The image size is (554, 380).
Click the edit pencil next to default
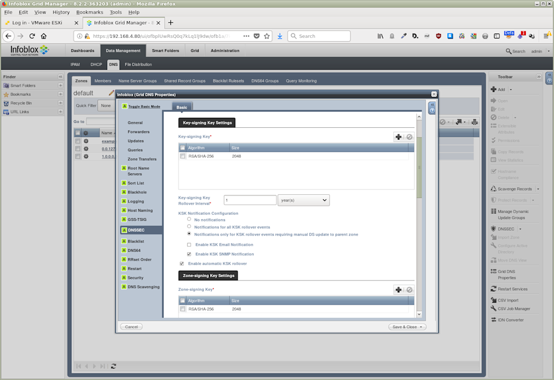[x=111, y=93]
